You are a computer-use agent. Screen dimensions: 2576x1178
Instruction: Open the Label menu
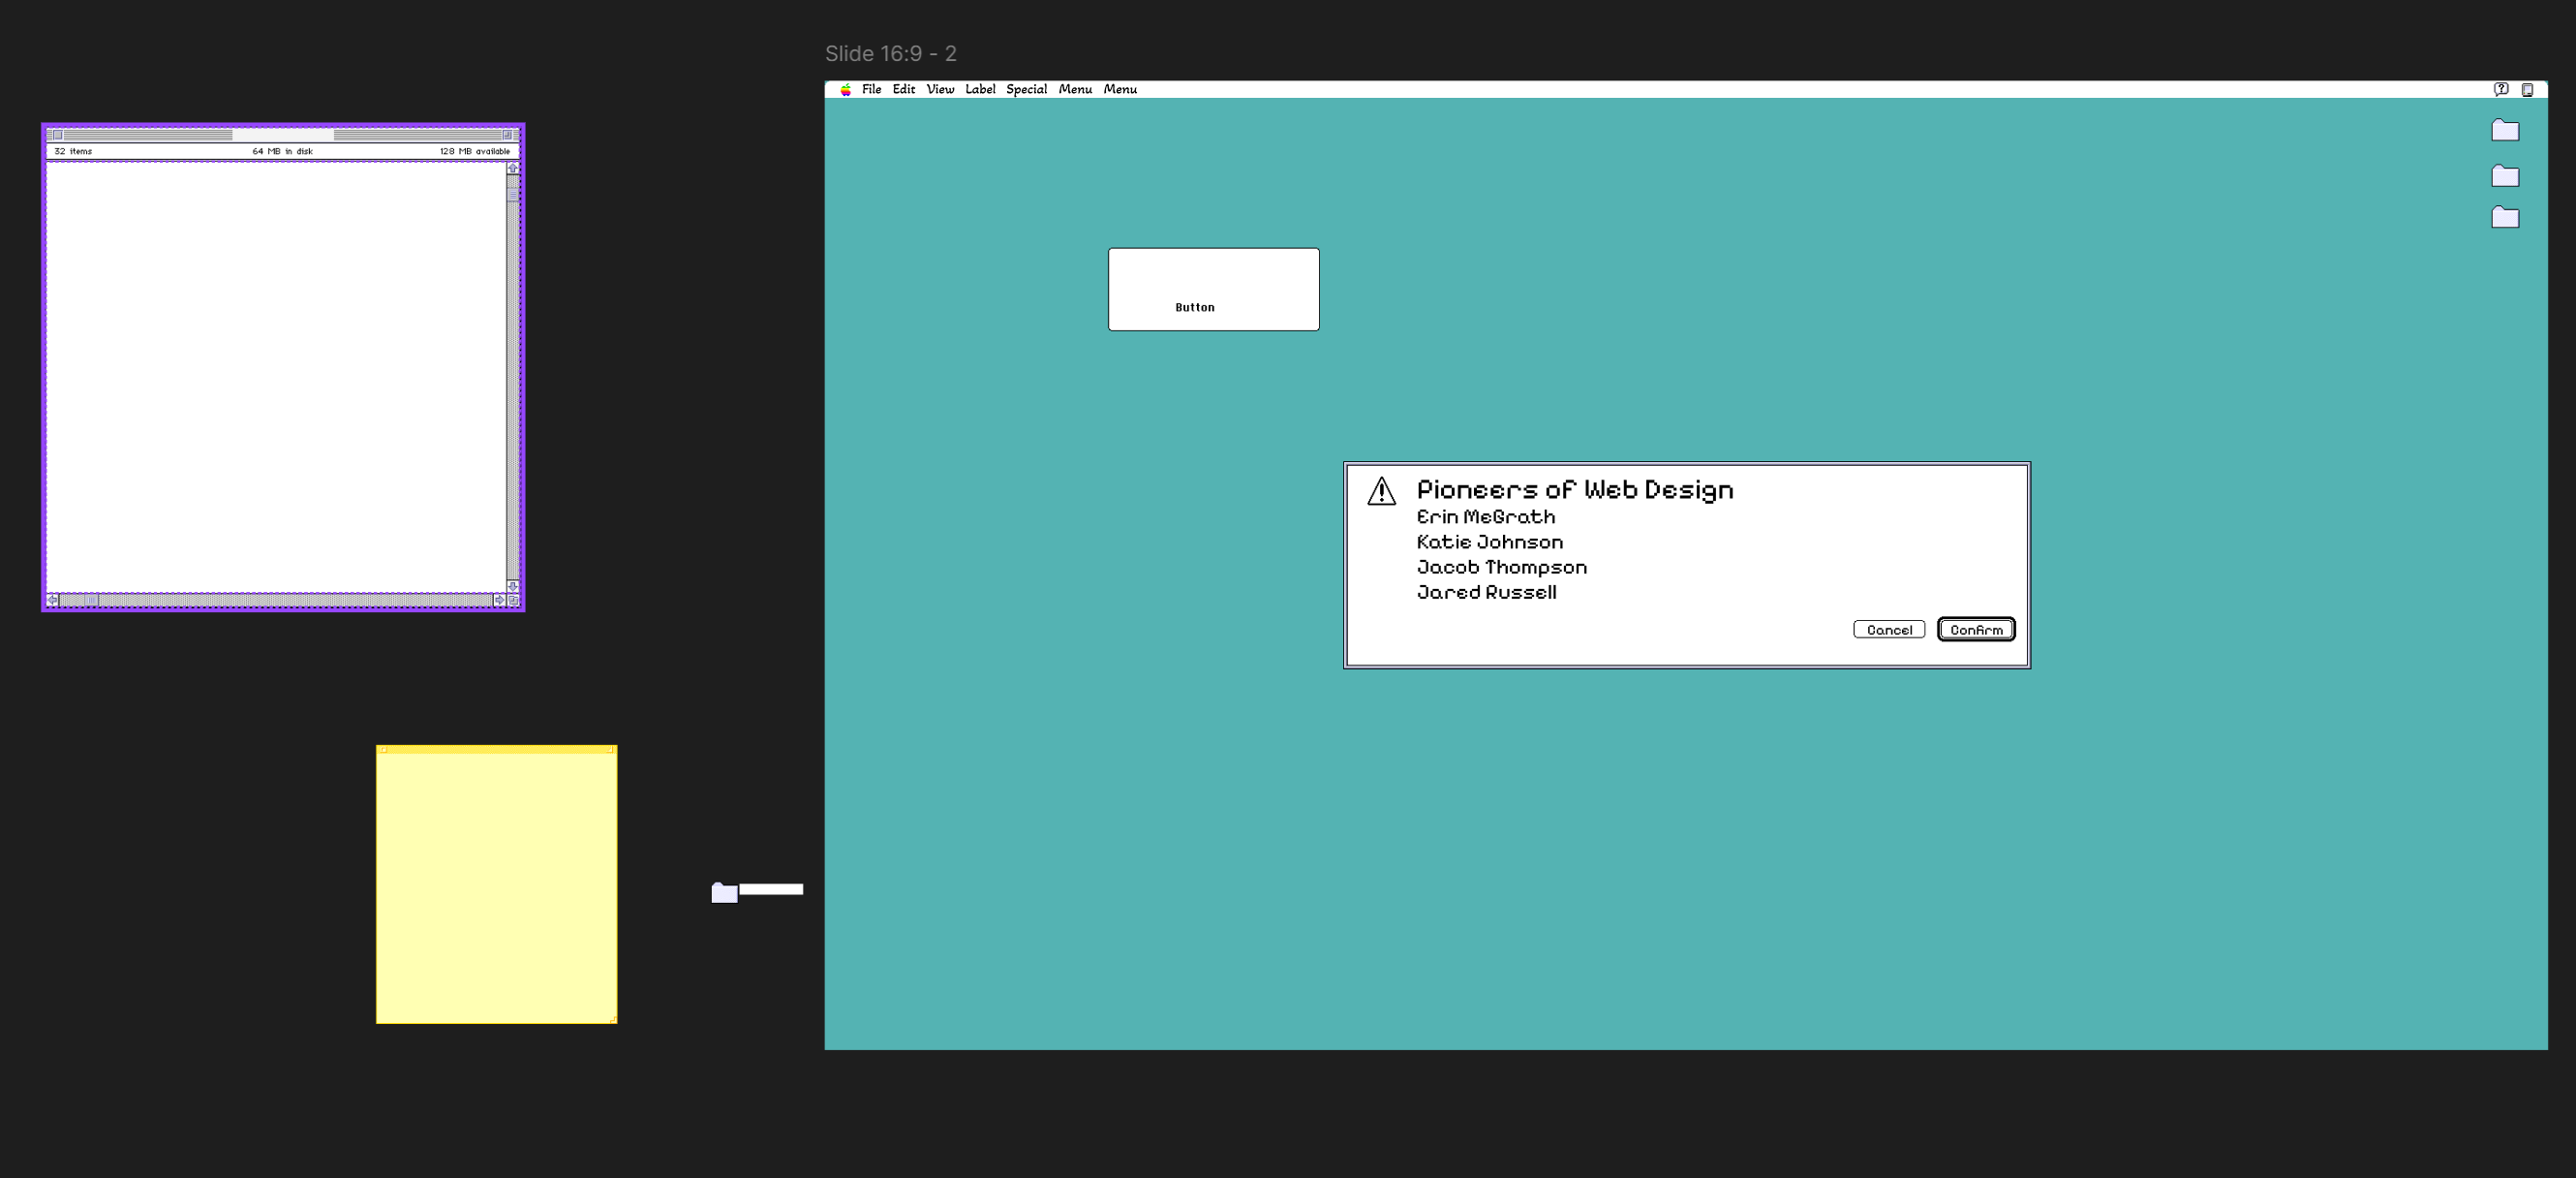pos(980,89)
